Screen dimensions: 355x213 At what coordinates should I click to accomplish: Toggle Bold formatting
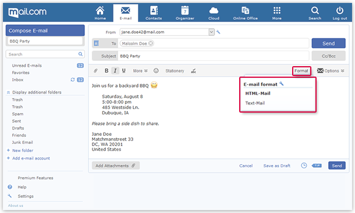click(x=106, y=71)
